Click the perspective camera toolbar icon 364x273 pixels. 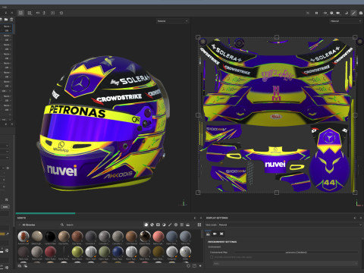(x=38, y=13)
